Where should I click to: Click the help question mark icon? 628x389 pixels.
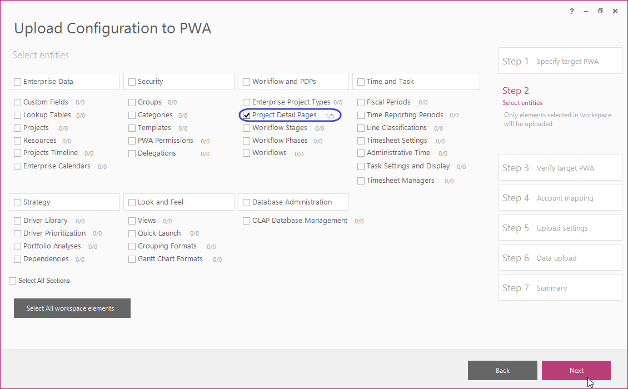tap(571, 11)
